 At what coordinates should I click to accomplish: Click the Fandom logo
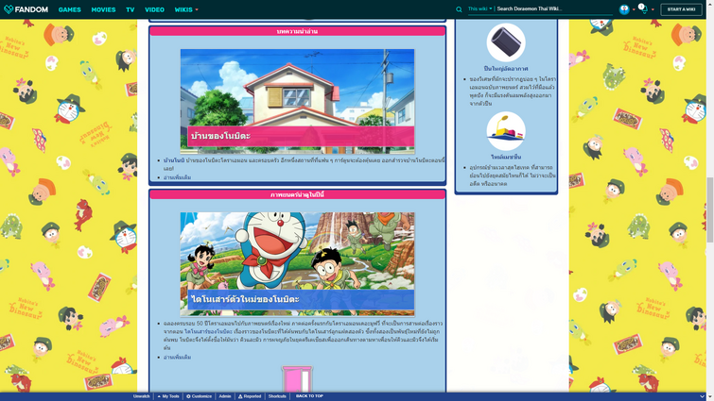tap(26, 9)
